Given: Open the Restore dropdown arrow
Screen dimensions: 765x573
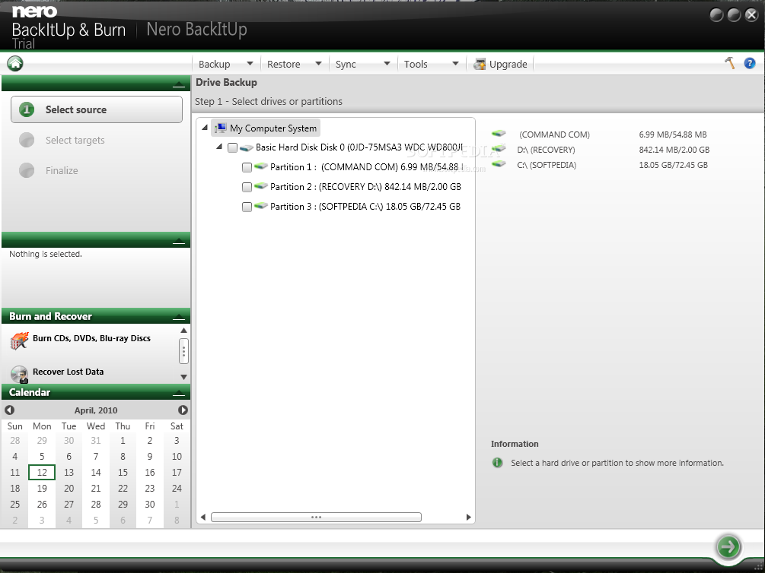Looking at the screenshot, I should (319, 63).
